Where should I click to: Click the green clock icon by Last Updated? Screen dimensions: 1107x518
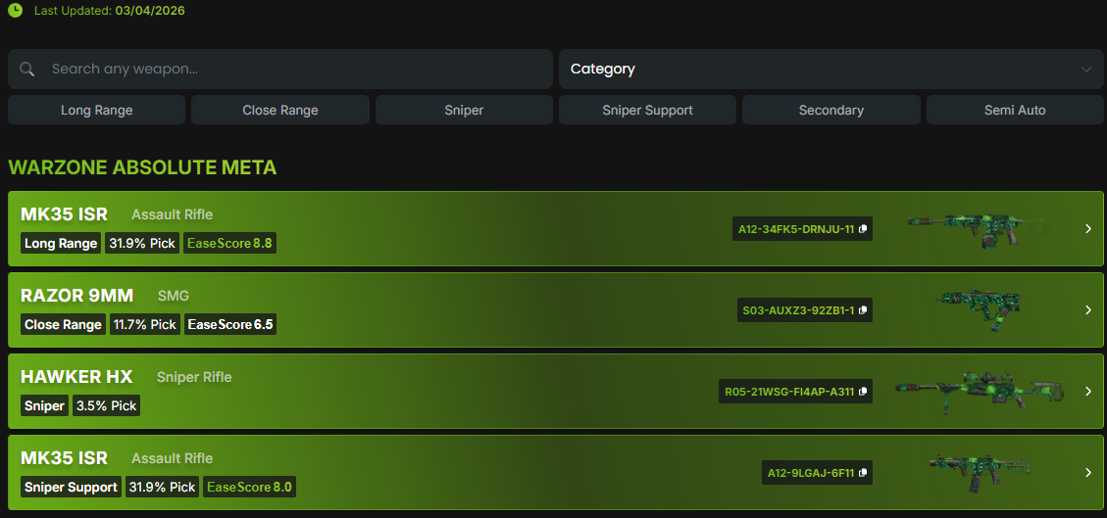(15, 11)
